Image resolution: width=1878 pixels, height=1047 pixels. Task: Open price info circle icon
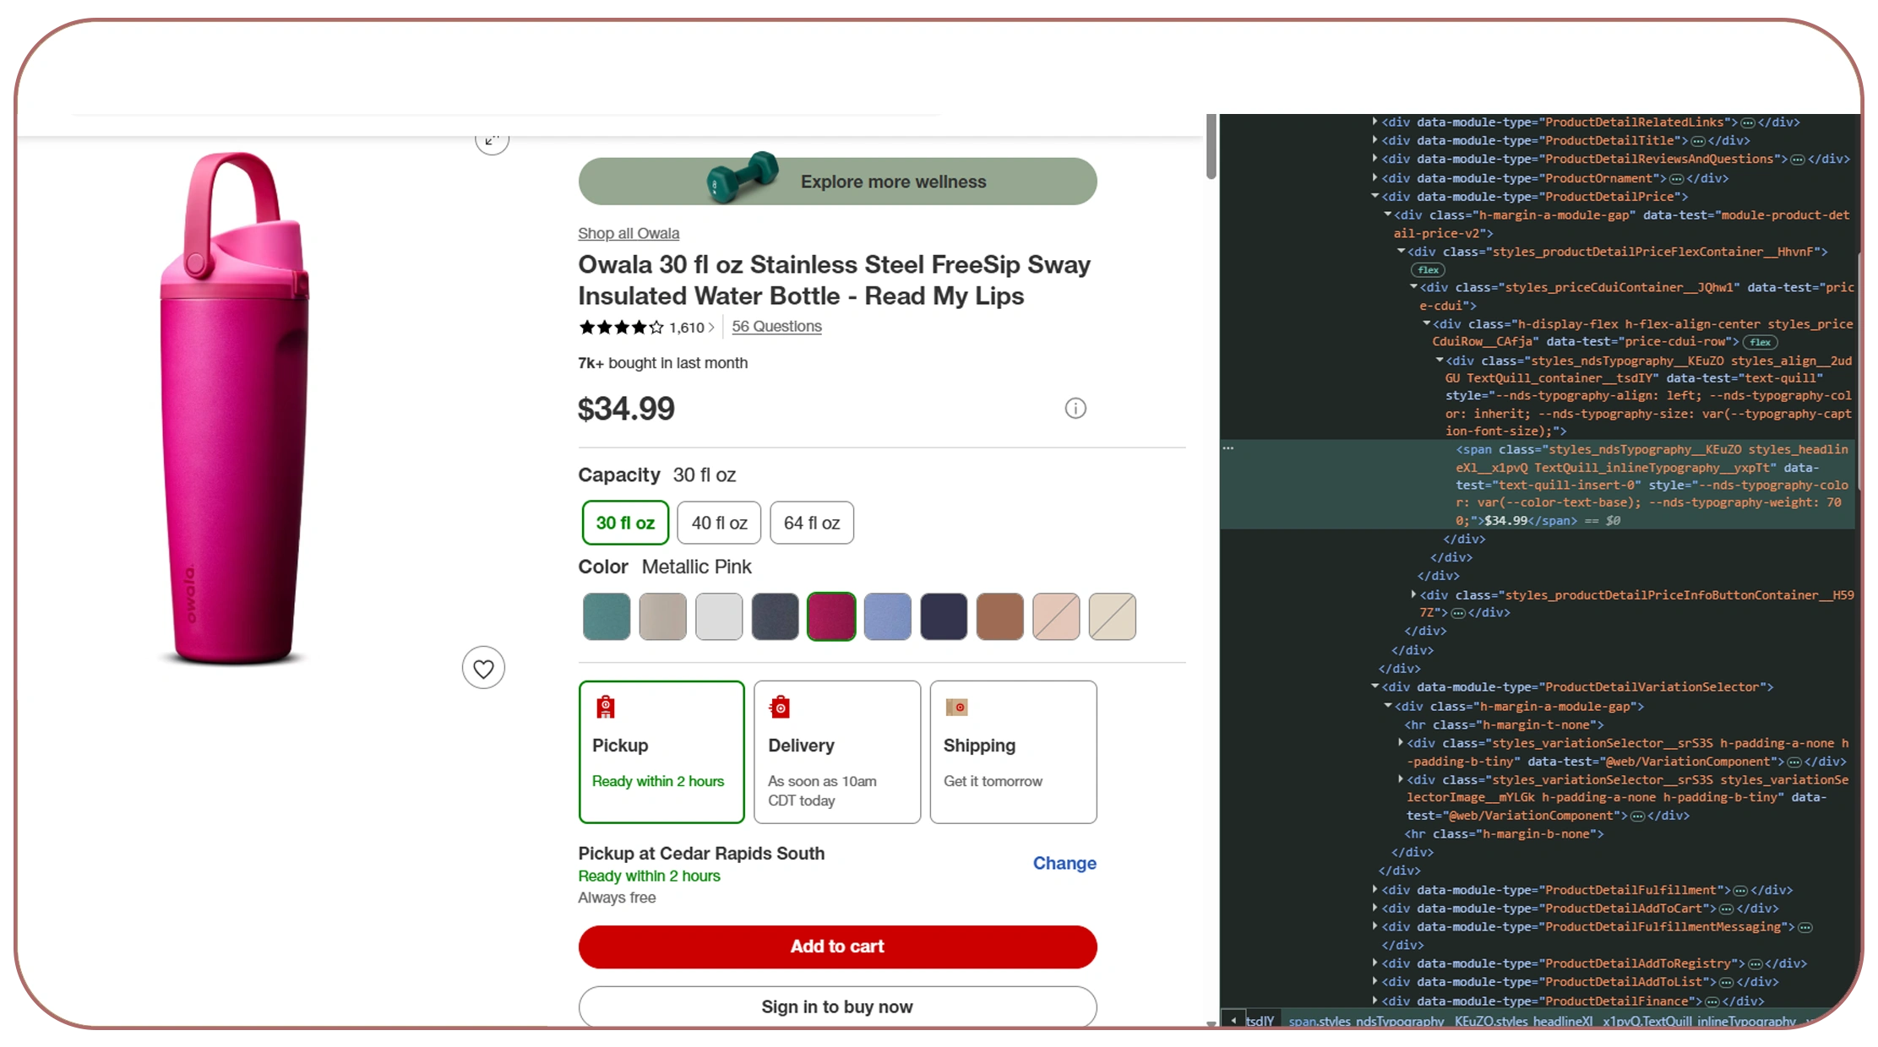click(x=1075, y=409)
